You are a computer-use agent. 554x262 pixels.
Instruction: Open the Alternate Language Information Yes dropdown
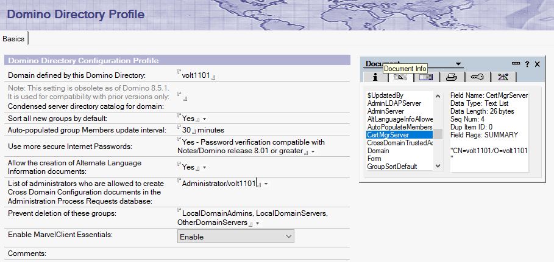pos(205,168)
